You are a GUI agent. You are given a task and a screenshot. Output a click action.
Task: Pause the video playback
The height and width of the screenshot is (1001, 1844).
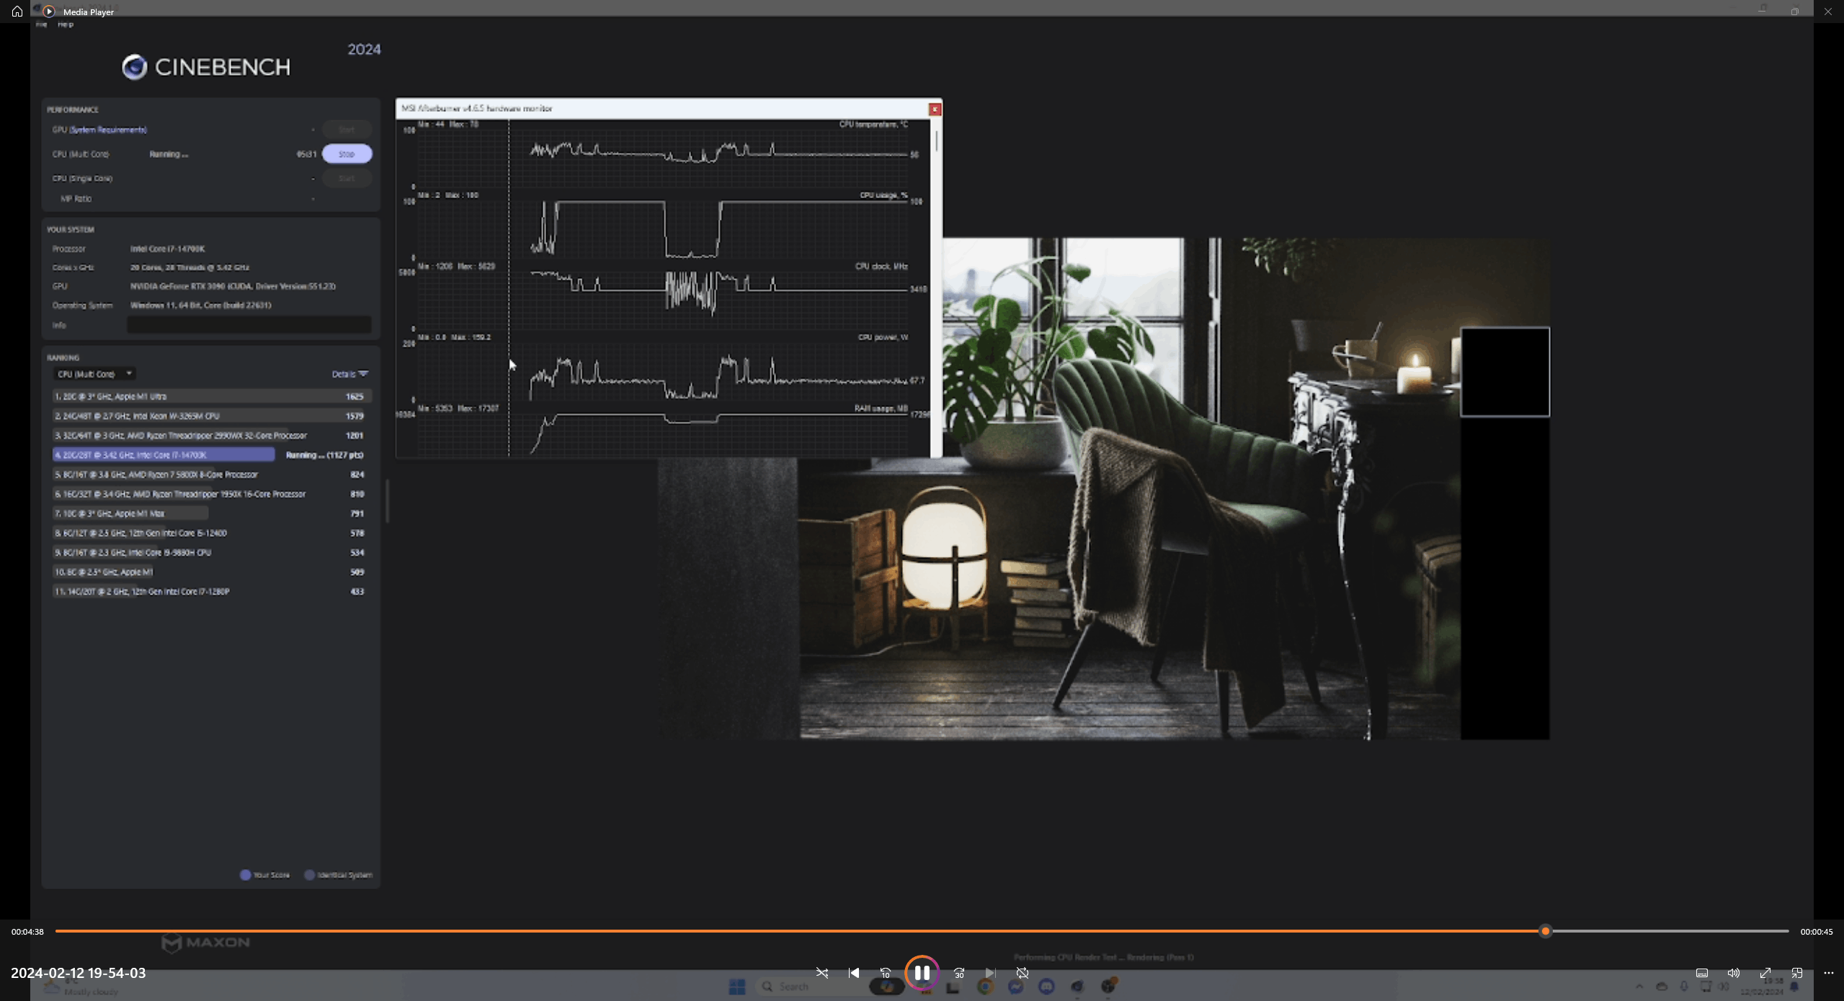point(922,973)
